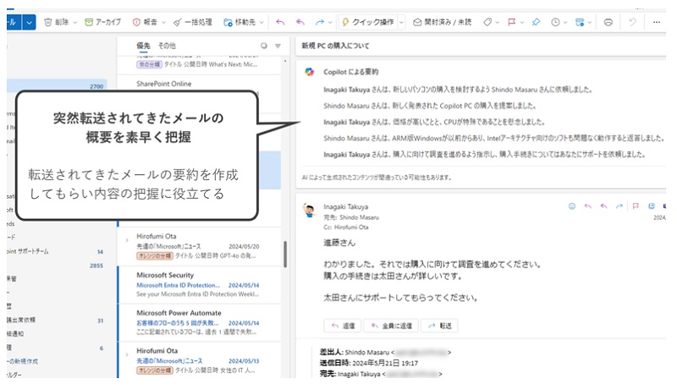Screen dimensions: 677x389
Task: Open the 報告 (report) shield button
Action: coord(145,22)
